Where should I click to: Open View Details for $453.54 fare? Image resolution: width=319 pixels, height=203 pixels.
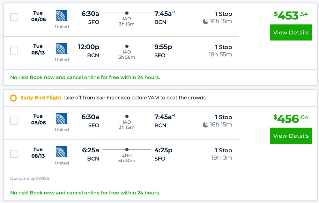tap(291, 33)
